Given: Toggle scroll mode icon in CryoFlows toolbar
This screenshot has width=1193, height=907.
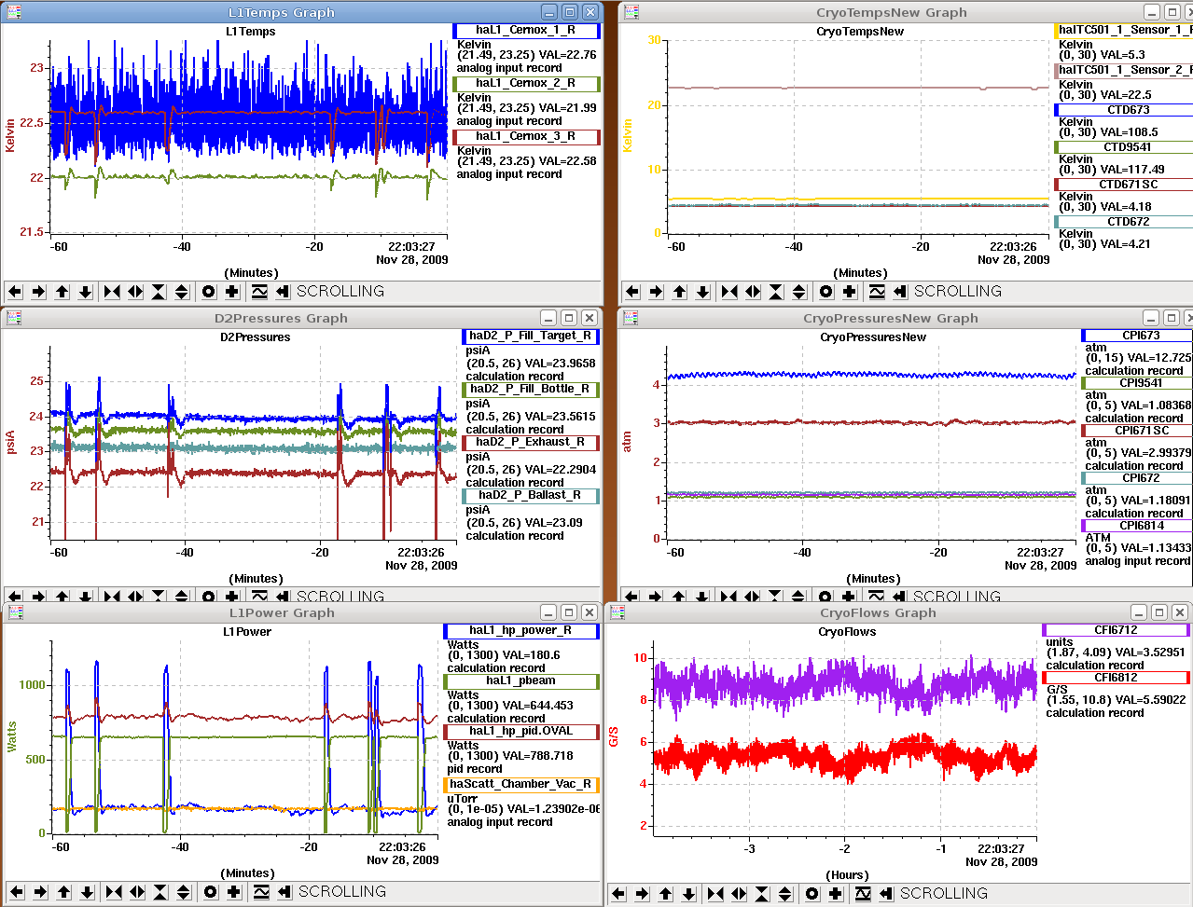Looking at the screenshot, I should (886, 894).
